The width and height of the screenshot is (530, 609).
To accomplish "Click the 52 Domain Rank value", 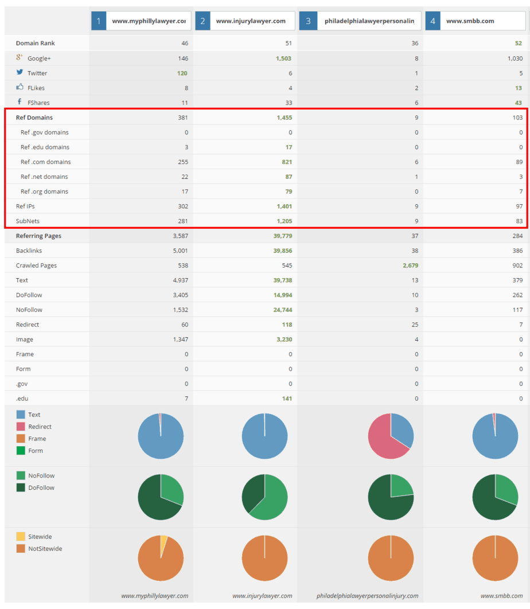I will (519, 43).
